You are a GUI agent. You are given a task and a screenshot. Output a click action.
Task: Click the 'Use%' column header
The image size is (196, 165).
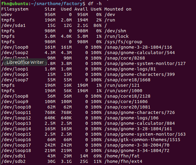(x=96, y=9)
